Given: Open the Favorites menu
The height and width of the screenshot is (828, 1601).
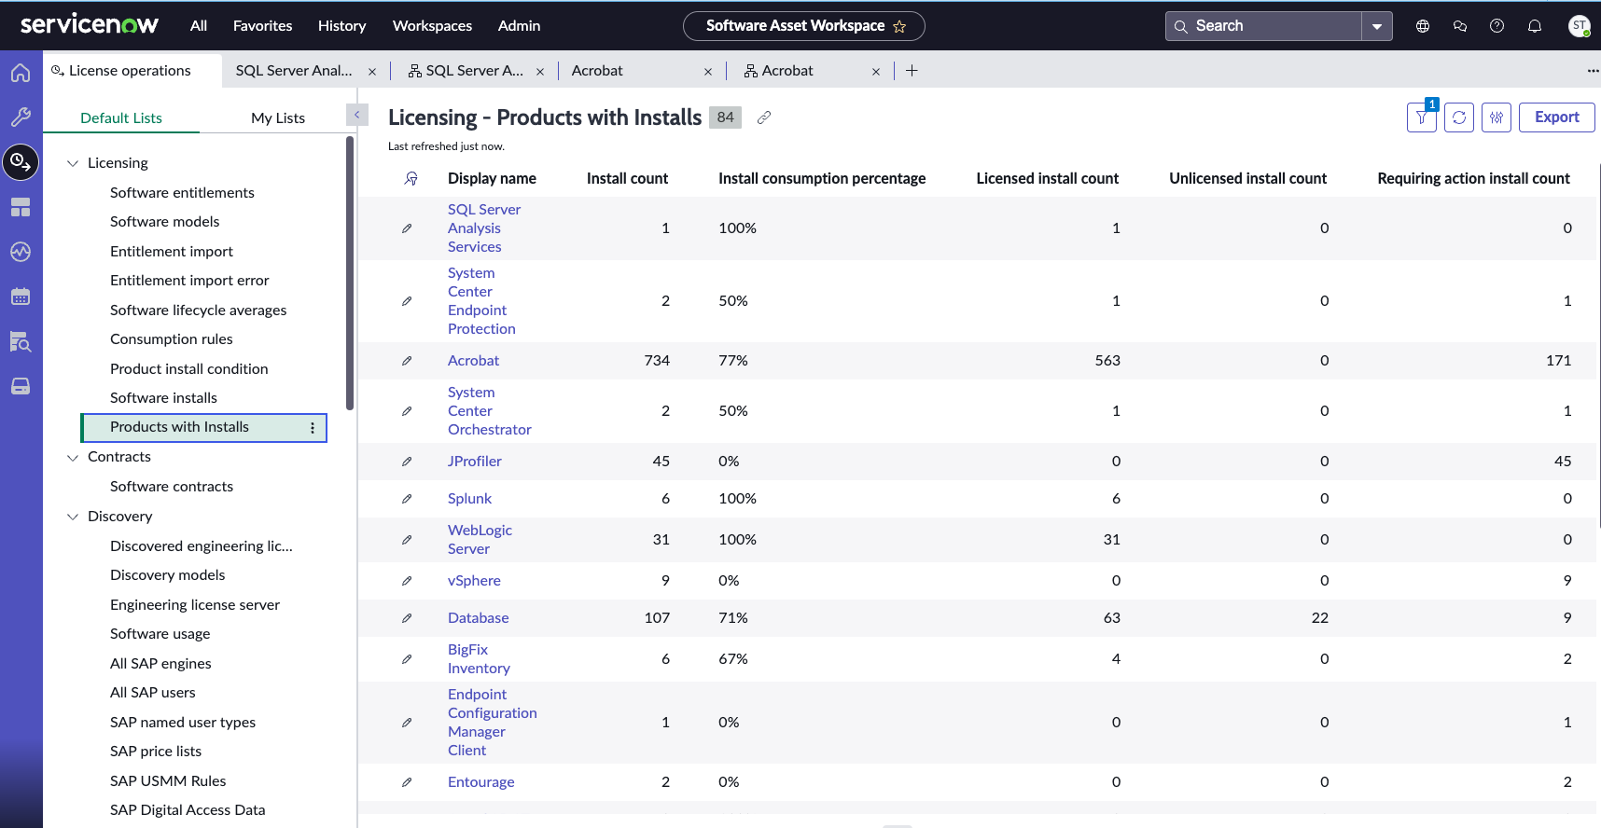Looking at the screenshot, I should coord(262,26).
